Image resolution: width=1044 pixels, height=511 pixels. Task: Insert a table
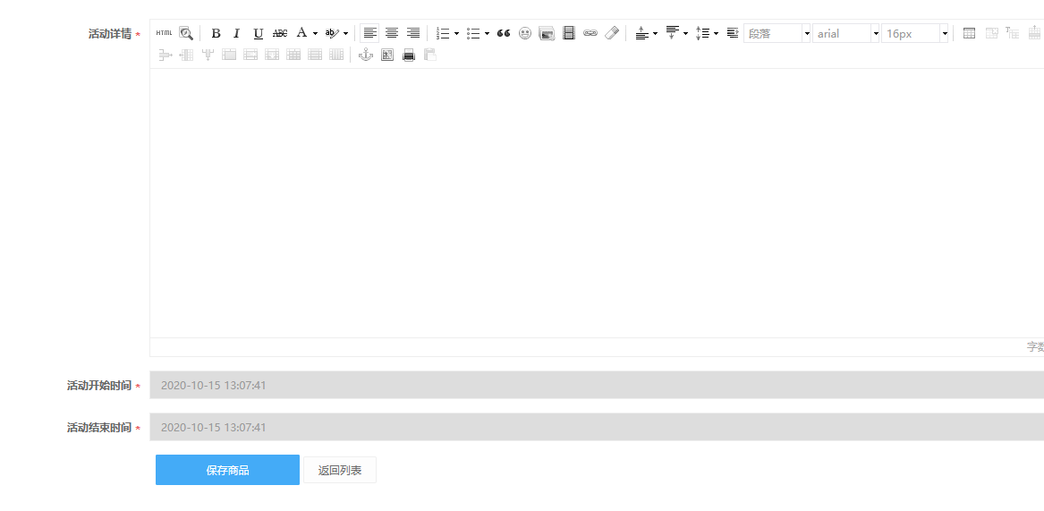(970, 32)
